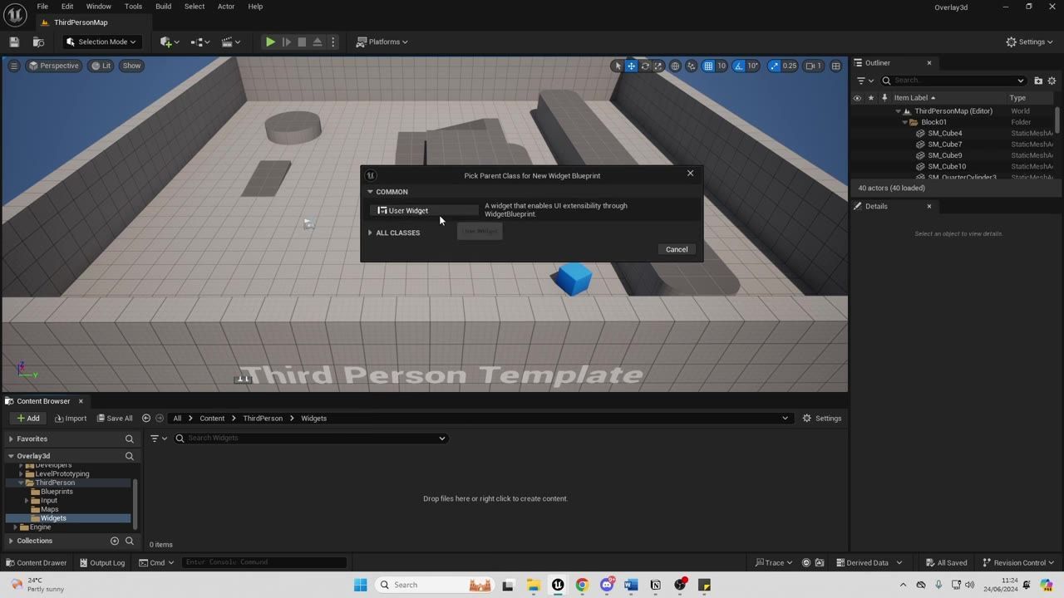1064x598 pixels.
Task: Open the Lit view mode menu
Action: (x=101, y=66)
